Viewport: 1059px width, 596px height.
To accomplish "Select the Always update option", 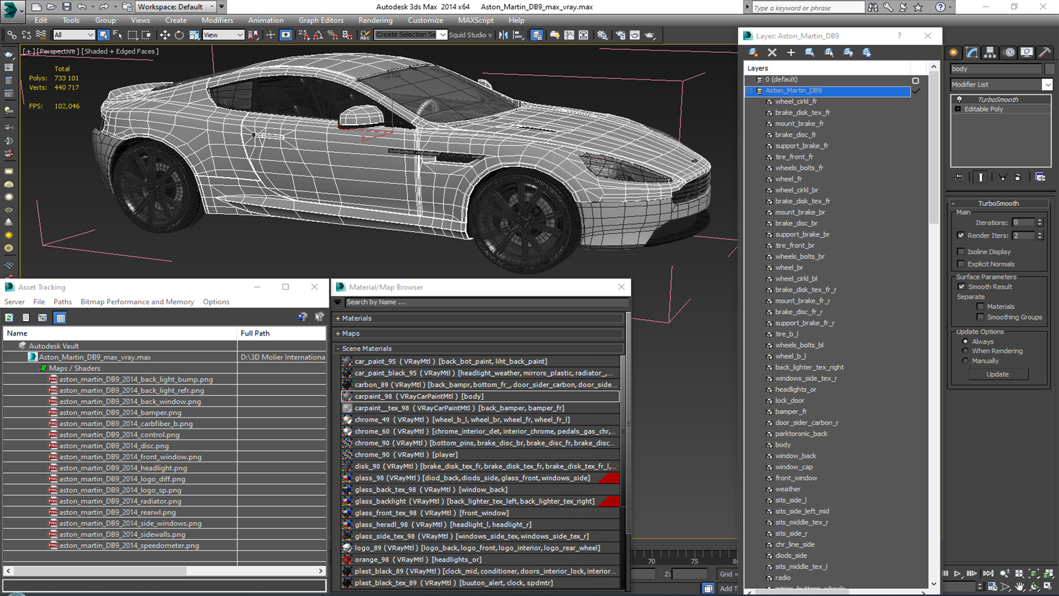I will [965, 342].
